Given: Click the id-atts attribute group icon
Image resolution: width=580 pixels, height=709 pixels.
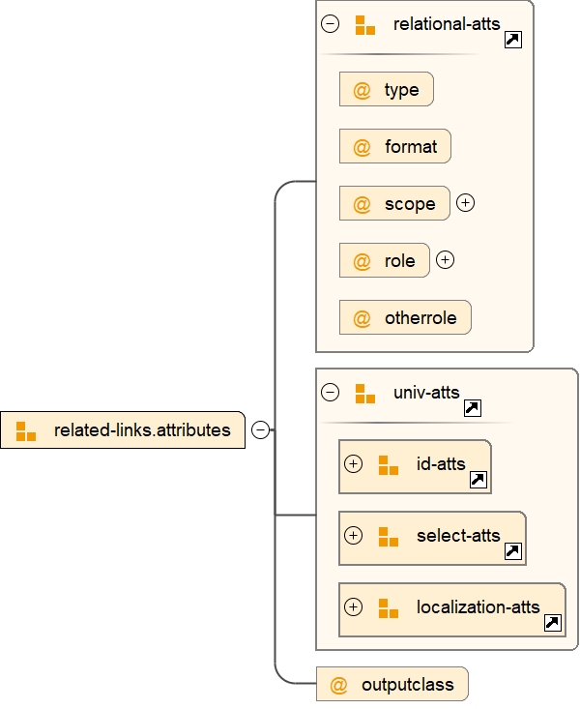Looking at the screenshot, I should (389, 465).
